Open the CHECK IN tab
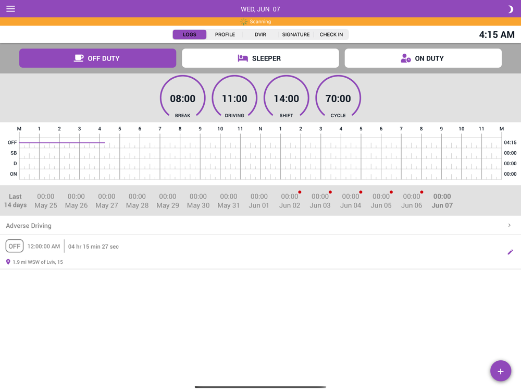Image resolution: width=521 pixels, height=391 pixels. click(x=331, y=34)
